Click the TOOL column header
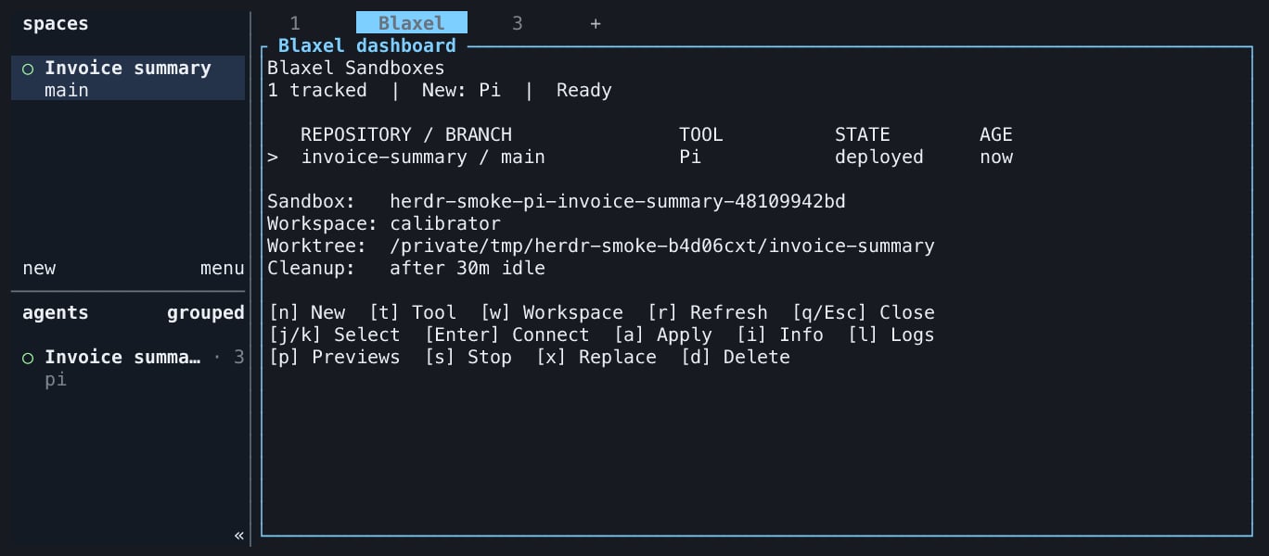The height and width of the screenshot is (556, 1269). [701, 135]
